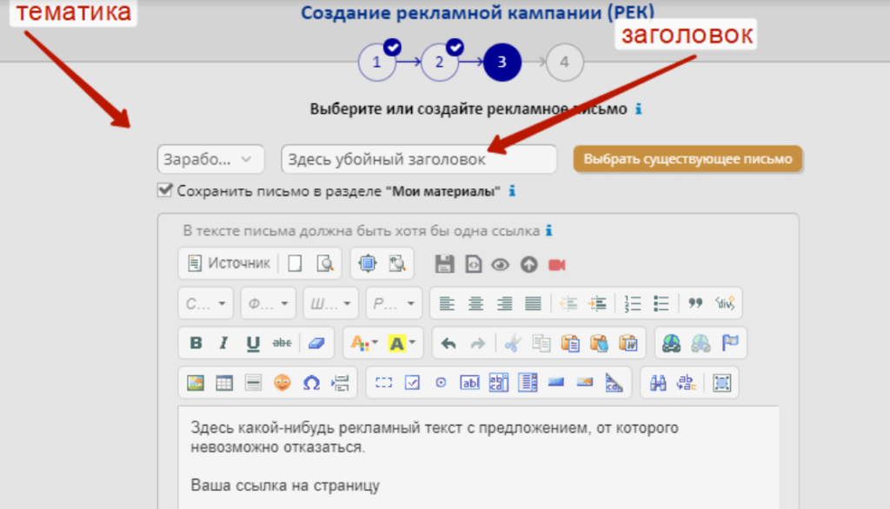
Task: Click the eye view icon
Action: 500,265
